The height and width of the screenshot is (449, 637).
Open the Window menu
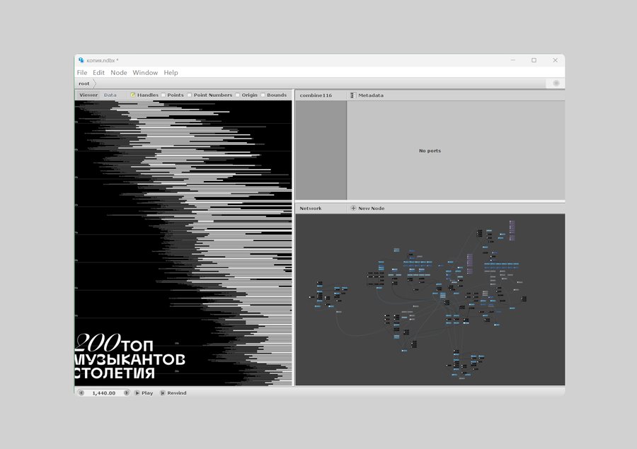(145, 73)
